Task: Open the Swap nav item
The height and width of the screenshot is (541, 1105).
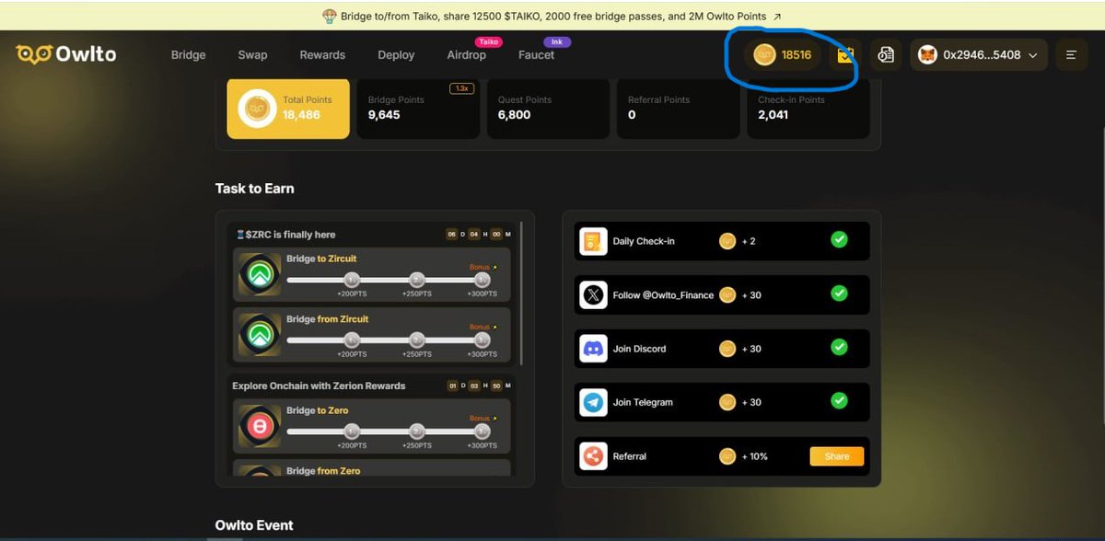Action: (252, 55)
